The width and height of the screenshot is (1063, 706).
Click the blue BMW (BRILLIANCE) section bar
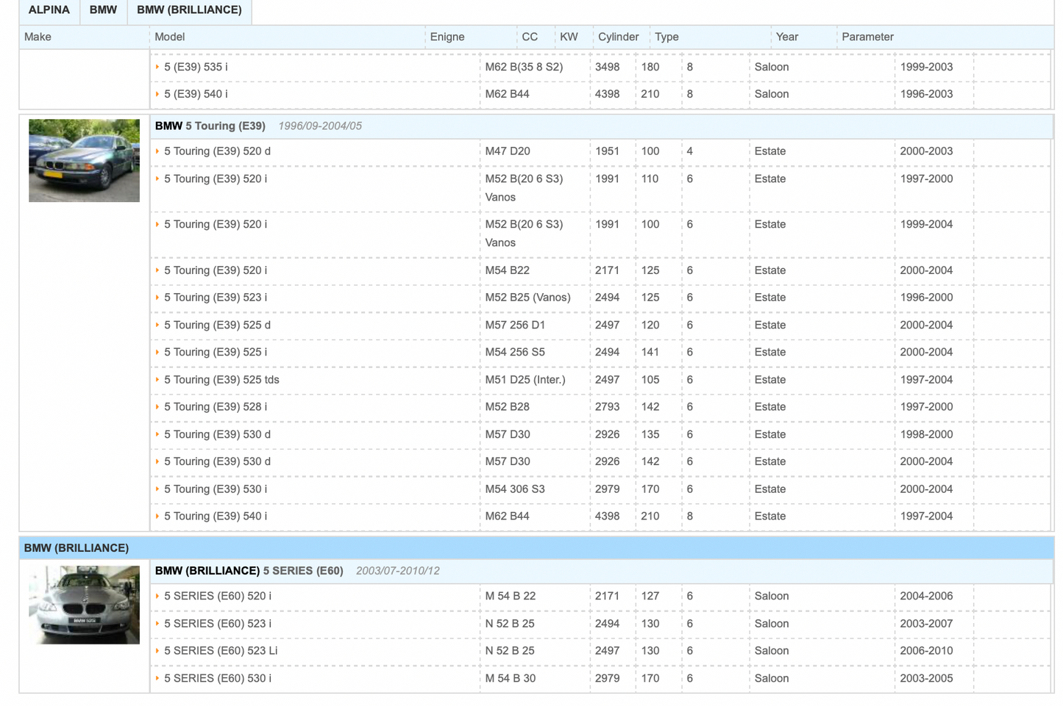click(536, 548)
